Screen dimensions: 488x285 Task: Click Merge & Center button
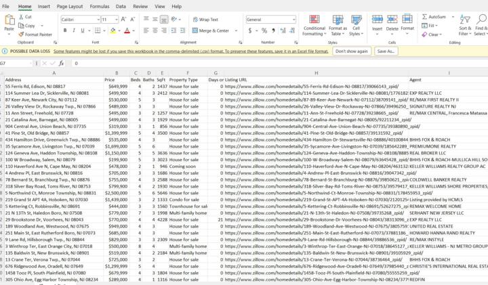pos(211,30)
